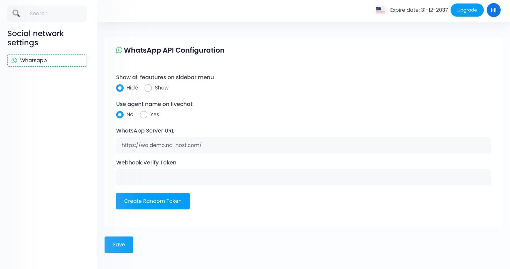
Task: Select Show for sidebar menu features
Action: tap(148, 88)
